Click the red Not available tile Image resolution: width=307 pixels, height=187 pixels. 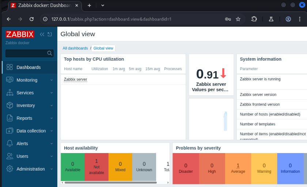point(96,167)
